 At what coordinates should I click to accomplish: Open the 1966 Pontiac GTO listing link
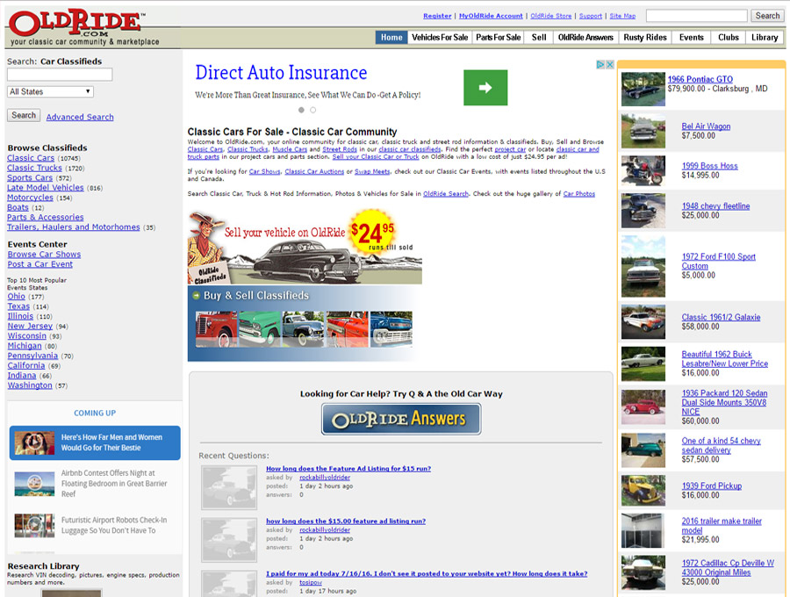click(700, 79)
